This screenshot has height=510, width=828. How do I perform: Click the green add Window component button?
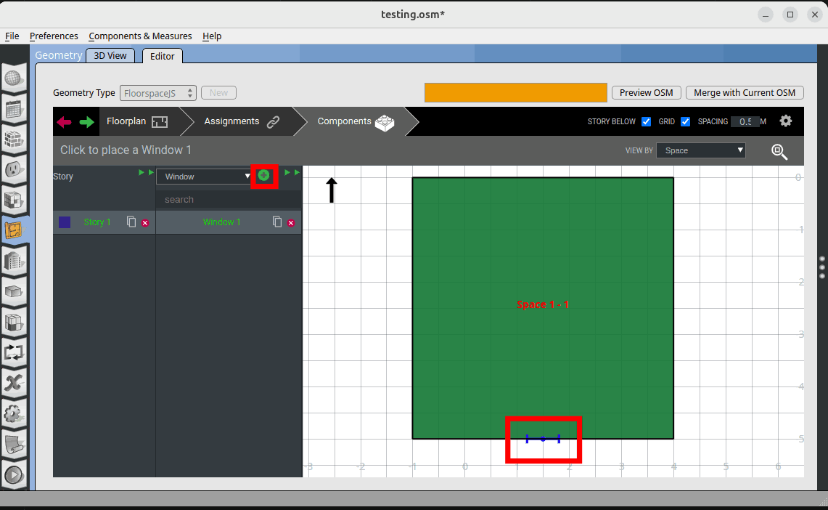[263, 175]
